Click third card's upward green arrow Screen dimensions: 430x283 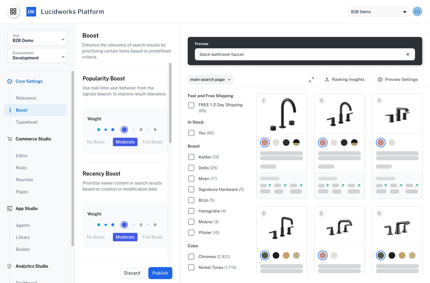coord(386,185)
